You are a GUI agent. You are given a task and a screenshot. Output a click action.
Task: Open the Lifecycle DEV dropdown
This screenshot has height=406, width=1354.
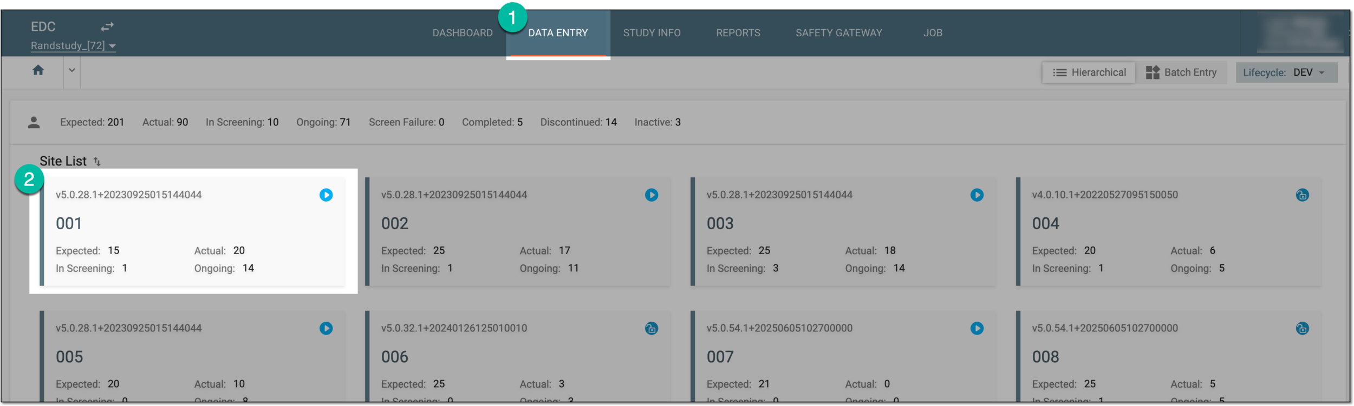(1286, 72)
